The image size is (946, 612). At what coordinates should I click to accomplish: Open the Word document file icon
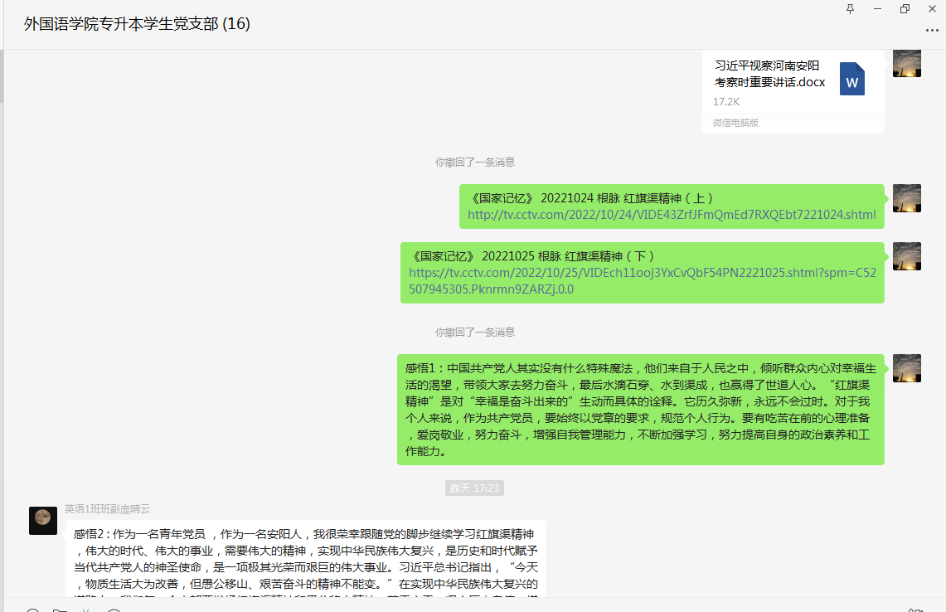click(851, 79)
